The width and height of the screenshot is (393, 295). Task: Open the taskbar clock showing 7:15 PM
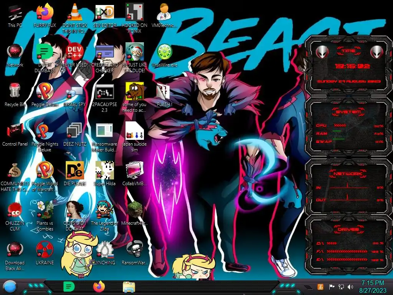tap(373, 287)
